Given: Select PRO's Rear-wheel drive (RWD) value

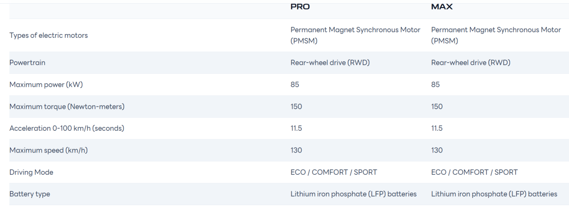Looking at the screenshot, I should coord(330,63).
